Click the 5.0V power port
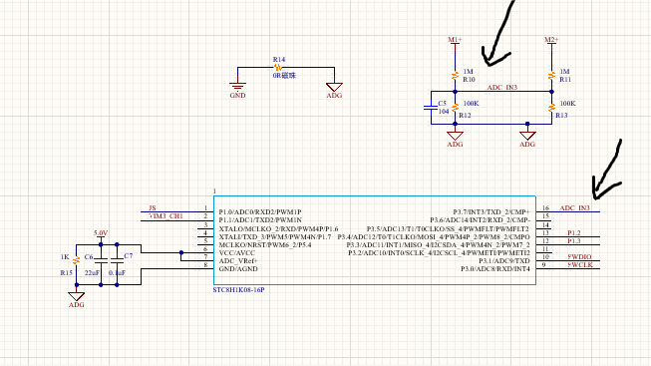This screenshot has width=651, height=366. (x=101, y=233)
